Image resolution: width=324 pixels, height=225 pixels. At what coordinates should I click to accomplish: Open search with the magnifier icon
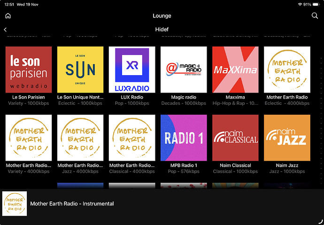315,16
